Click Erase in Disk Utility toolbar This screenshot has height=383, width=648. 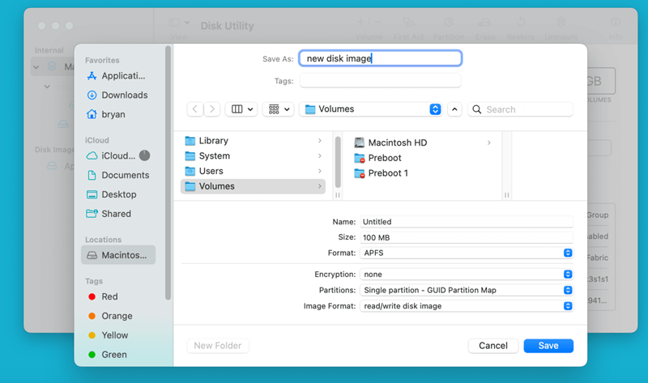pos(485,28)
